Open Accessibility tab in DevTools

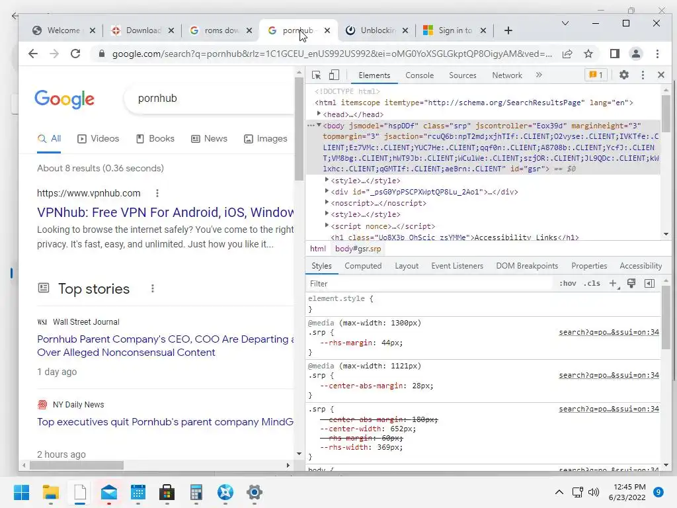click(x=641, y=266)
